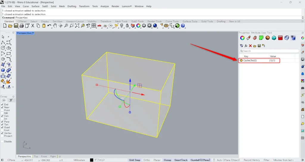Click the black layer color swatch
This screenshot has height=162, width=305.
[x=92, y=160]
